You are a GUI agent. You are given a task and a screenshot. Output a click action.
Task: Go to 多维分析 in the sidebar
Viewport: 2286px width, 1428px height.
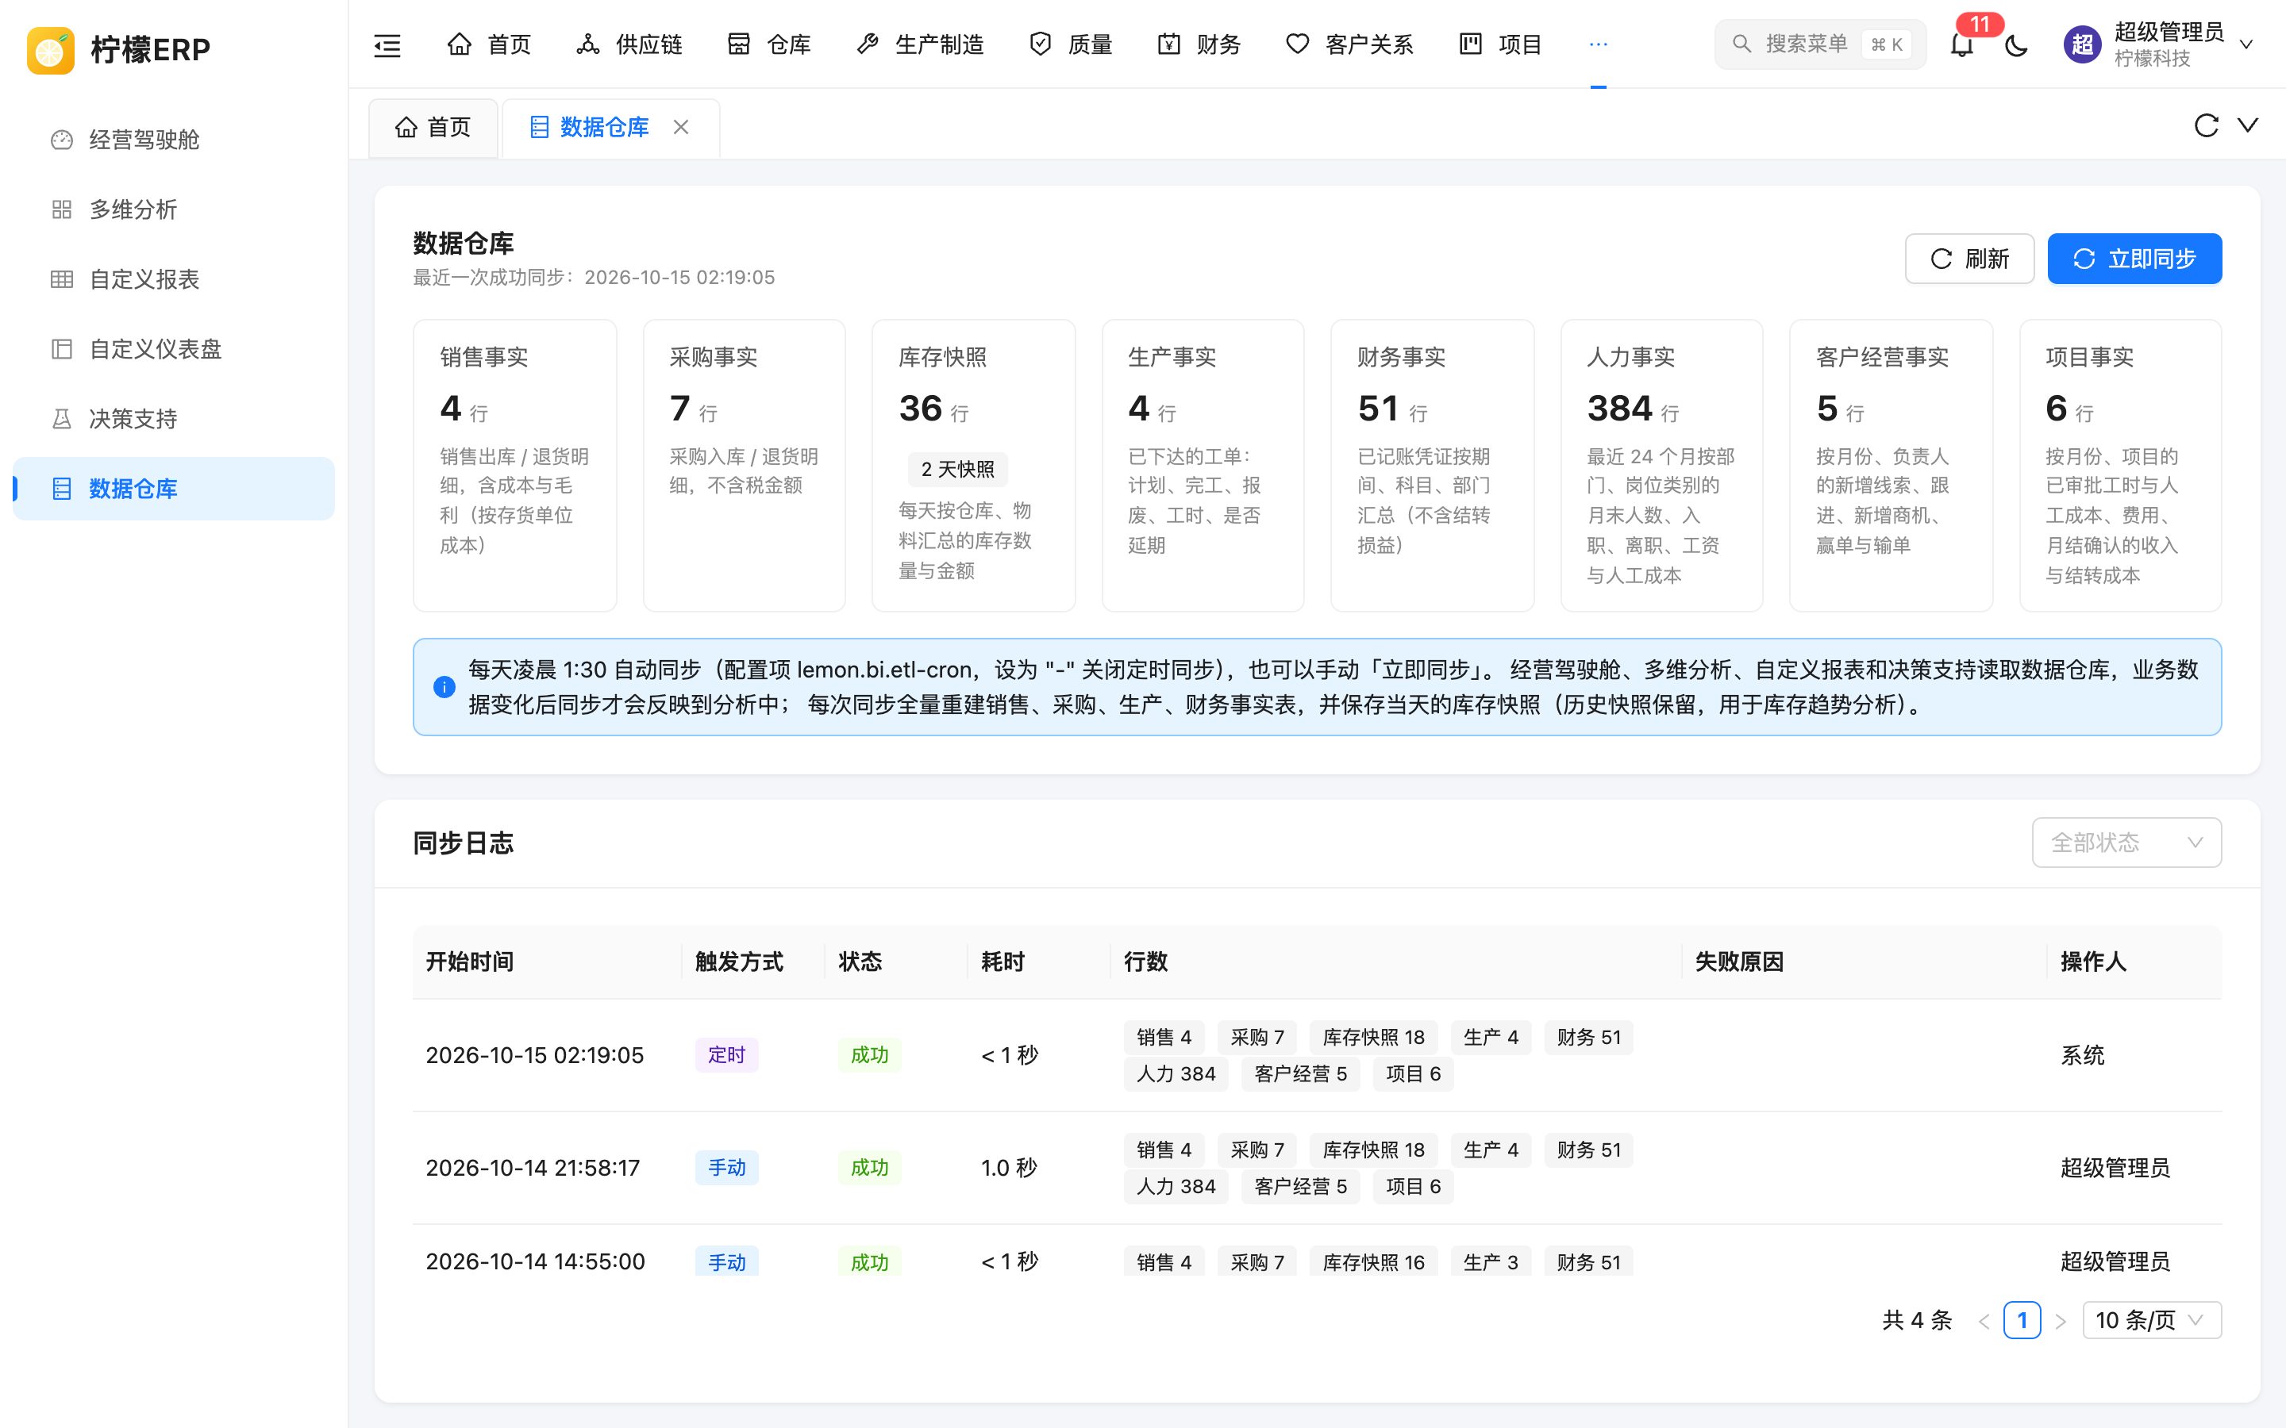(x=174, y=209)
